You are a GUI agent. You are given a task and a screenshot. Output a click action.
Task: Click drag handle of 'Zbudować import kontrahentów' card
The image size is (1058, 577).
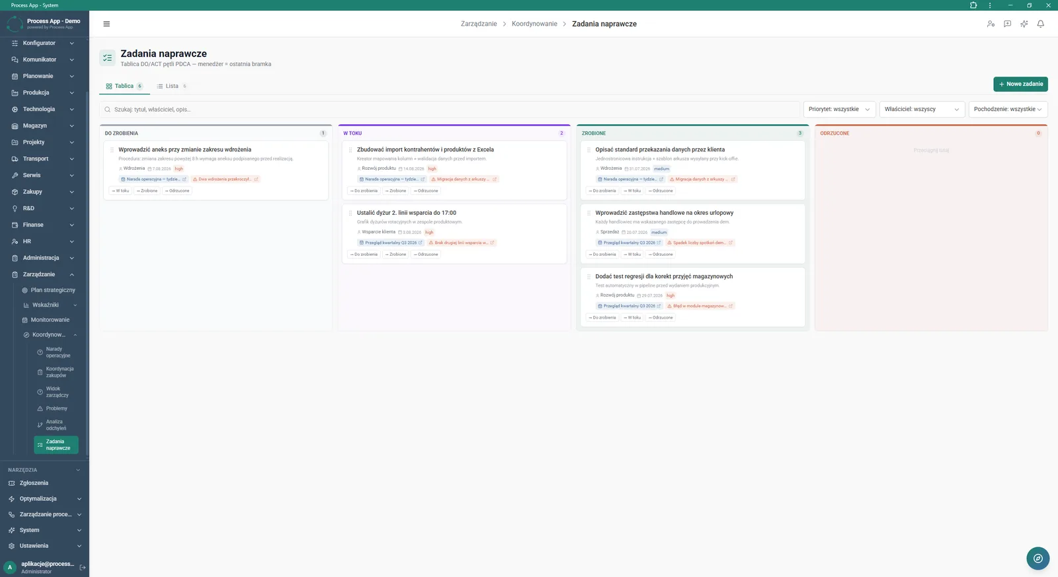tap(350, 150)
